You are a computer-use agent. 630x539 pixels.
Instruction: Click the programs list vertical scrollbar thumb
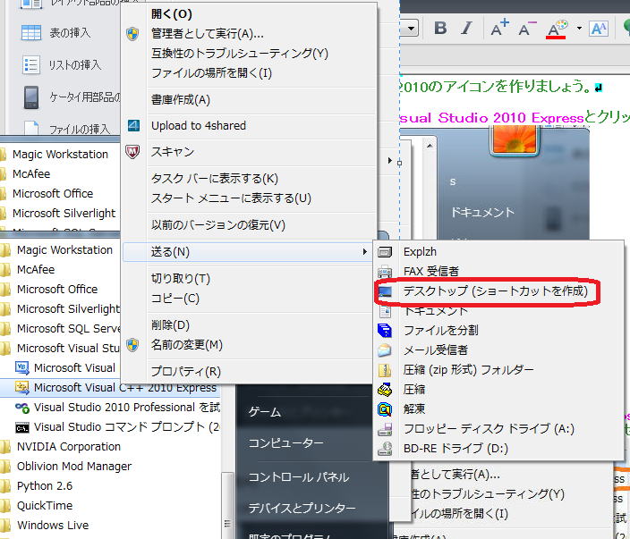pyautogui.click(x=227, y=506)
